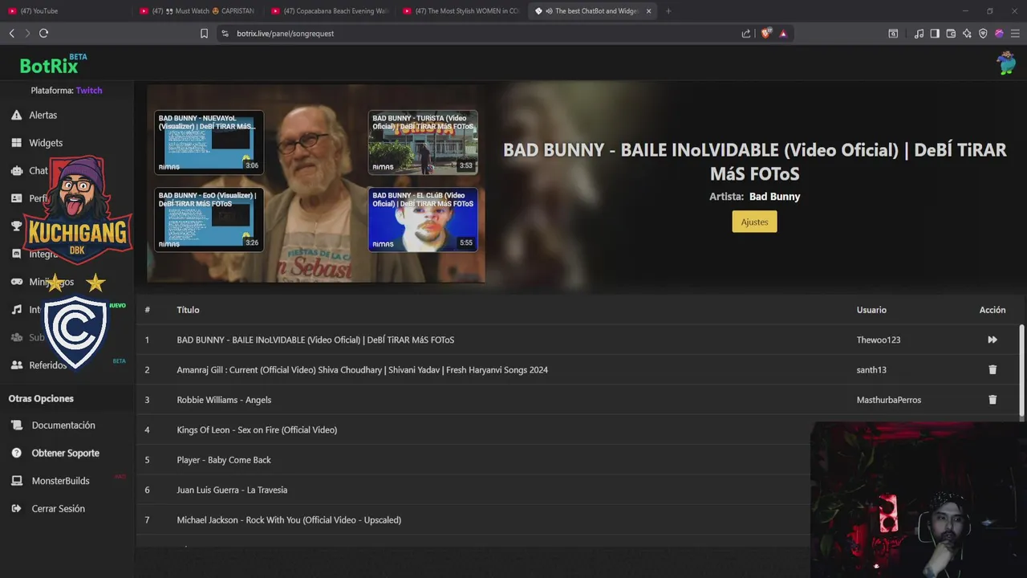Open the EL CLúB video thumbnail
Screen dimensions: 1027x578
[x=423, y=219]
